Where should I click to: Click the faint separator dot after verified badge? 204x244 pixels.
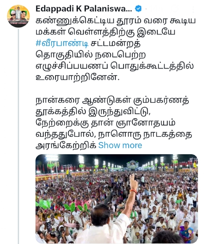[x=146, y=9]
